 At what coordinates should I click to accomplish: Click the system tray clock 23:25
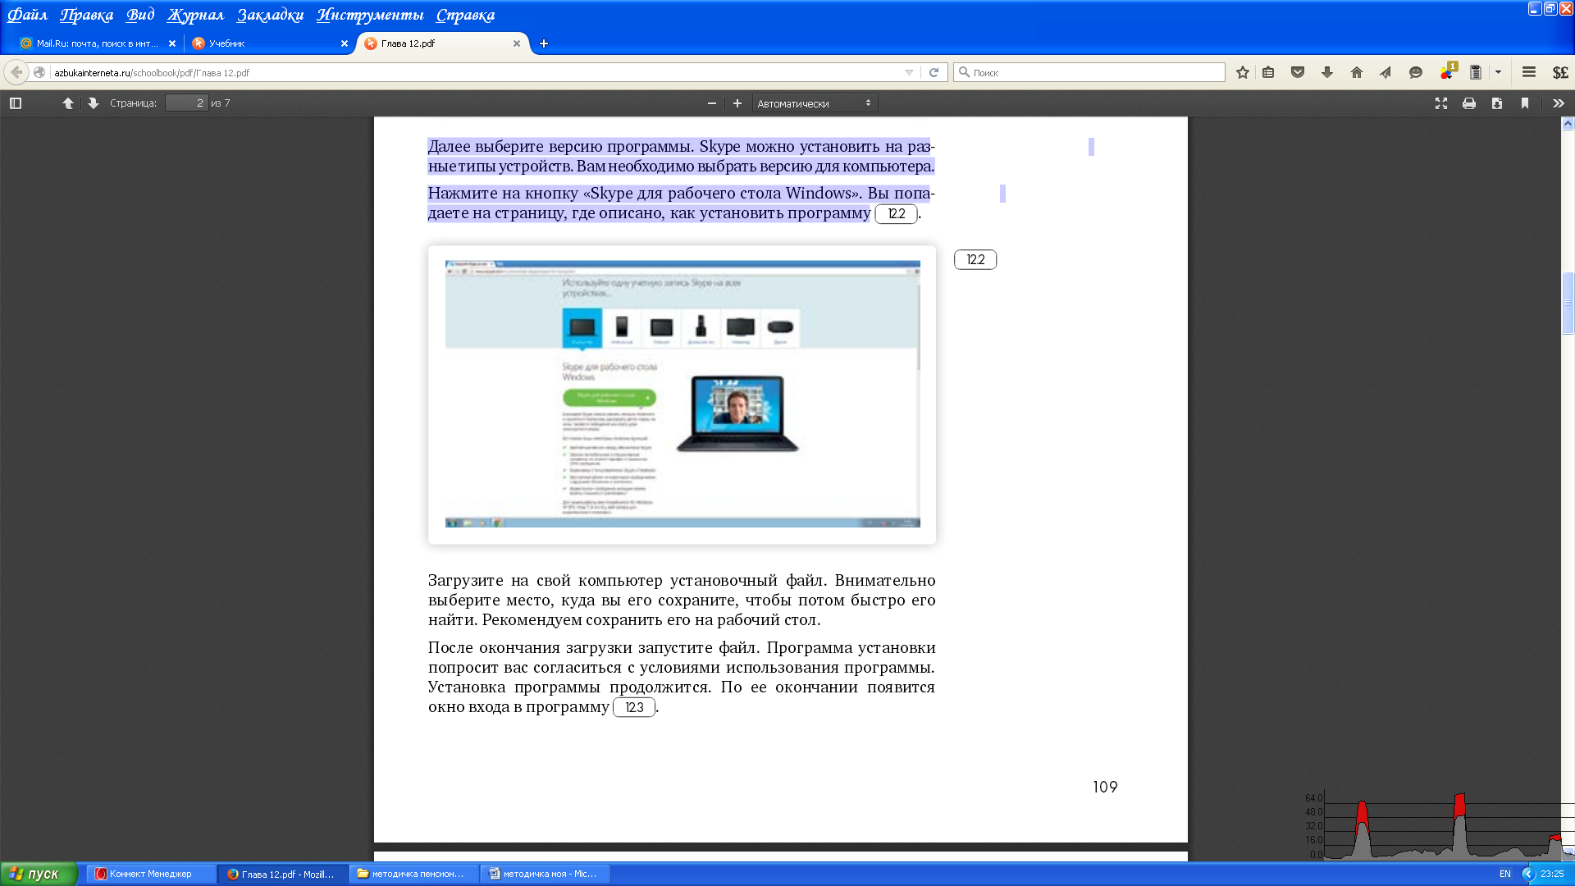coord(1552,874)
